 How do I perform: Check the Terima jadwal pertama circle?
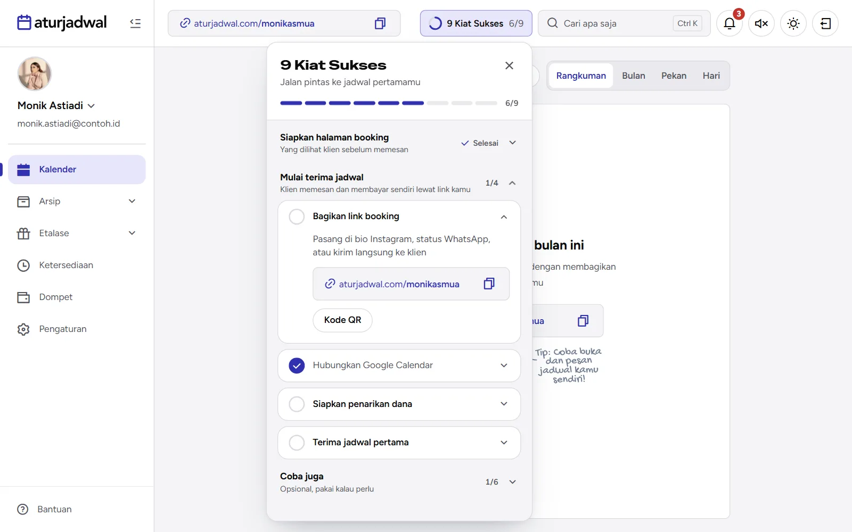click(297, 443)
